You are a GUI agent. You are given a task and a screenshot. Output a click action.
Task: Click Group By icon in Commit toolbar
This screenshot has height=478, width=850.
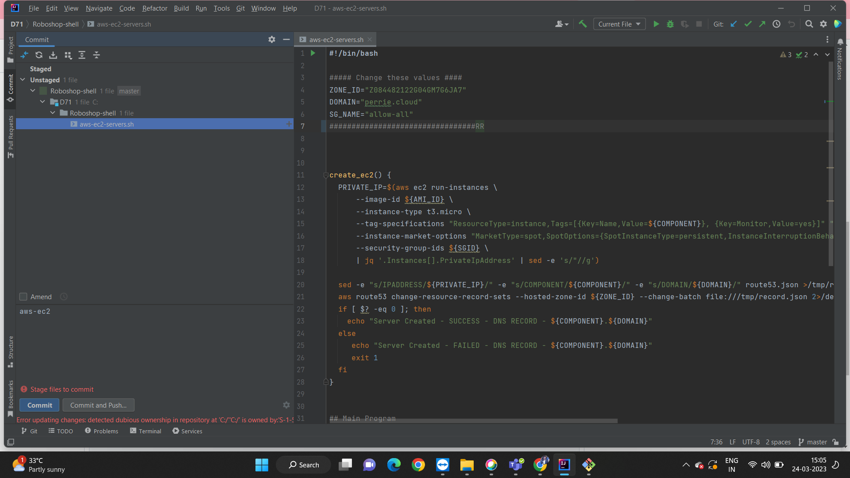click(68, 55)
